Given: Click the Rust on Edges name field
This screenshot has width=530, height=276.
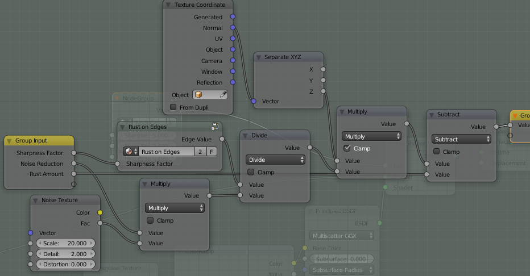Looking at the screenshot, I should point(167,152).
